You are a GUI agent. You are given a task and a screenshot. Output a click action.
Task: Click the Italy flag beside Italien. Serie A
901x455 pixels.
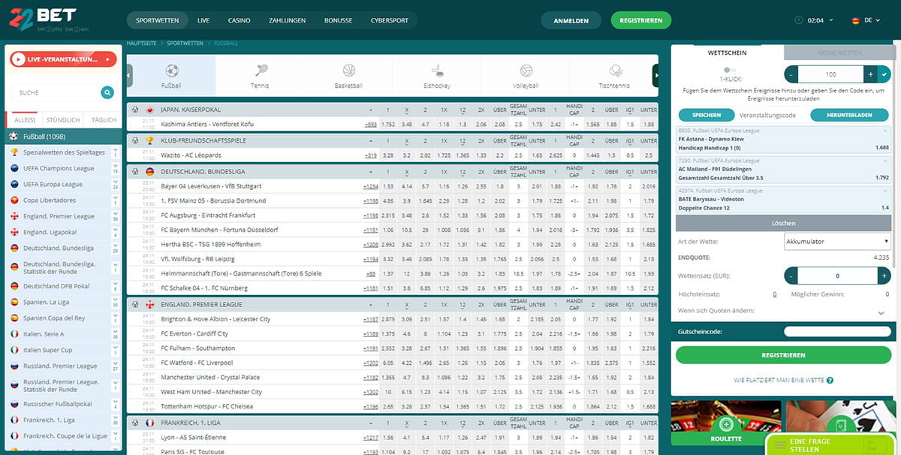(14, 334)
